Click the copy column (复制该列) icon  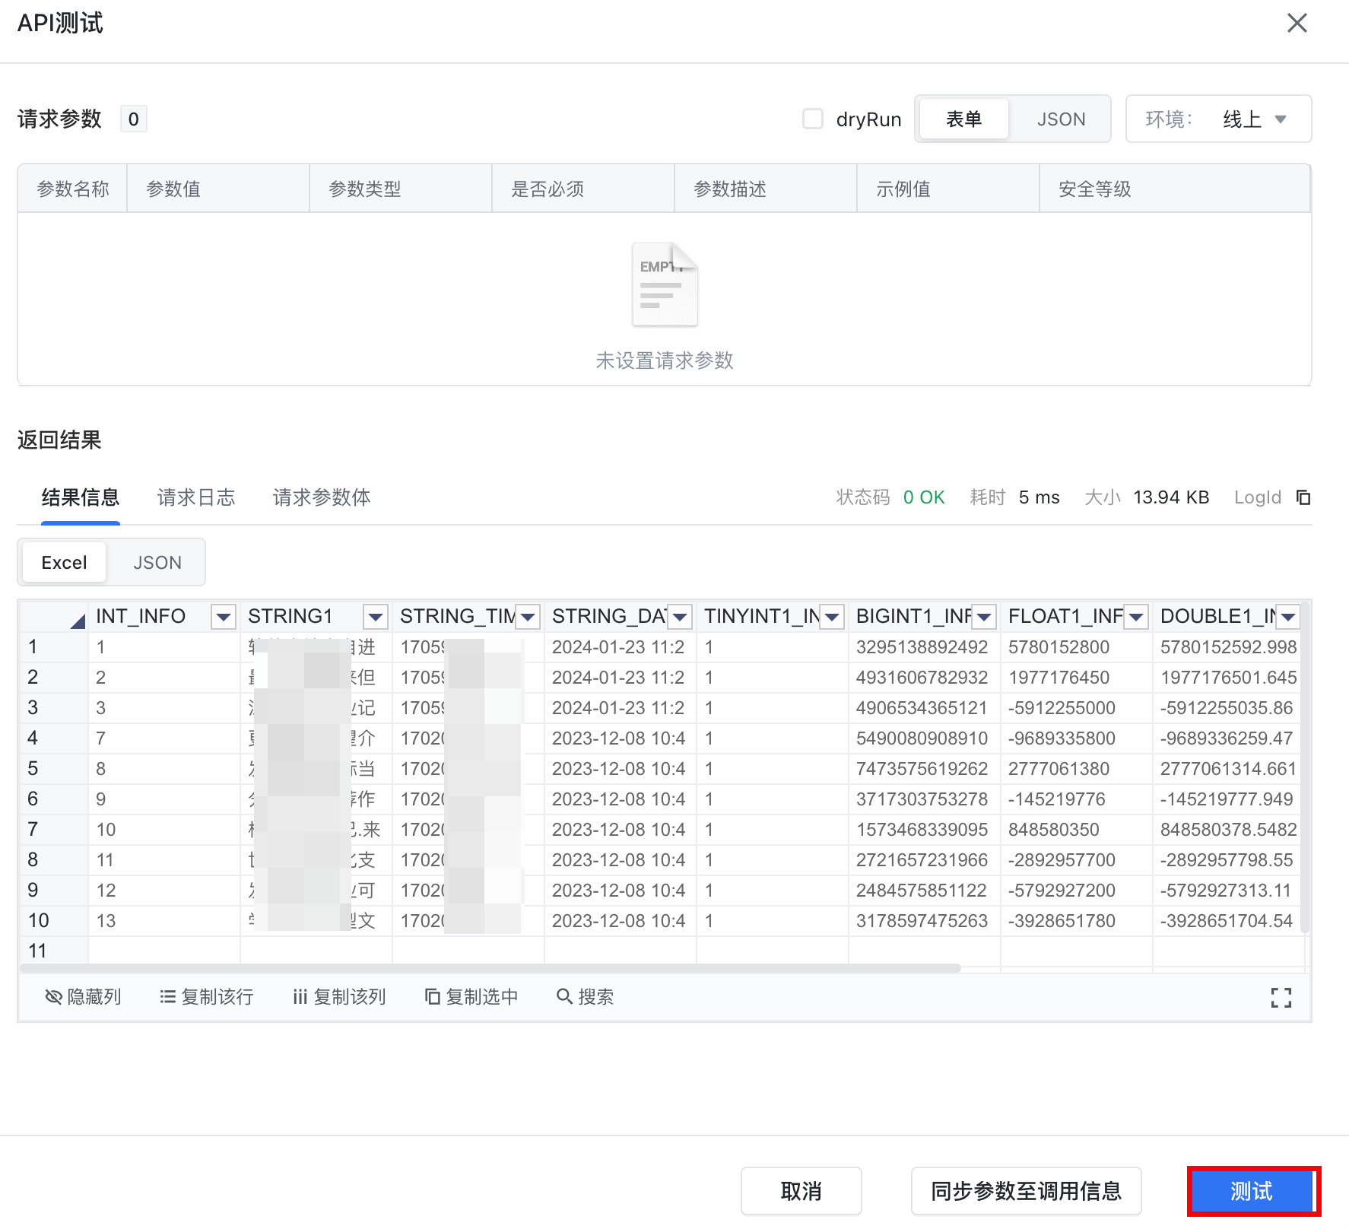pyautogui.click(x=300, y=997)
